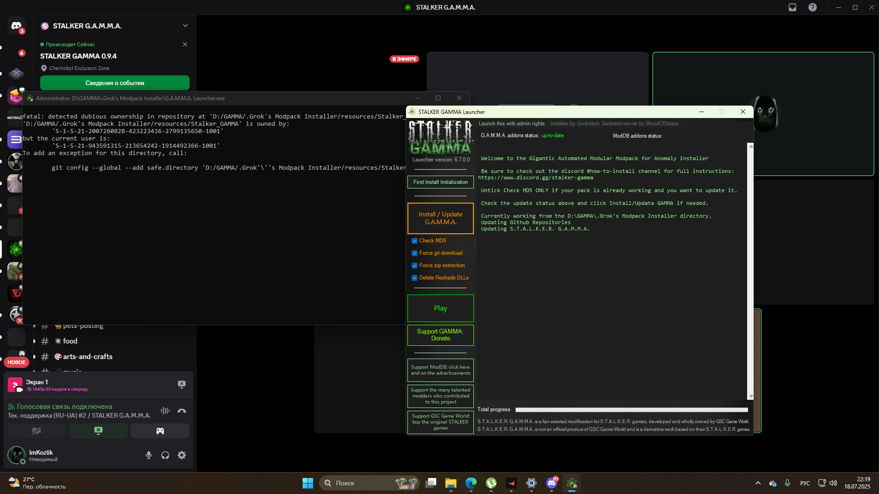Click the Сведения о событии button
879x494 pixels.
(115, 83)
